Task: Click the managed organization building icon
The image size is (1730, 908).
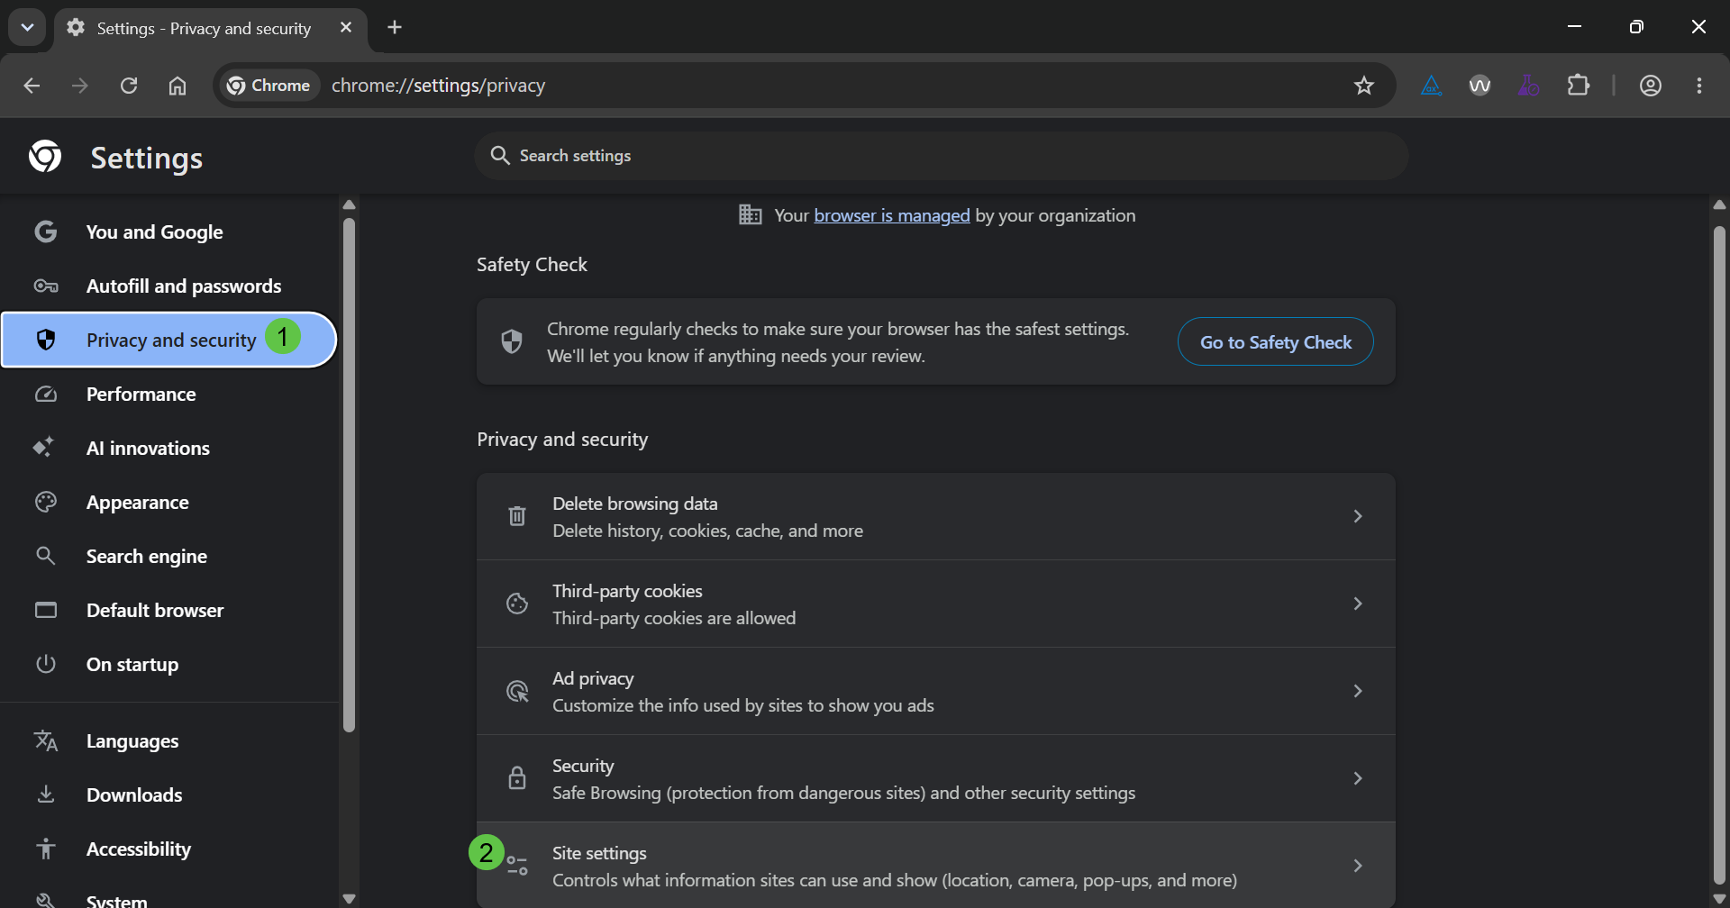Action: coord(751,214)
